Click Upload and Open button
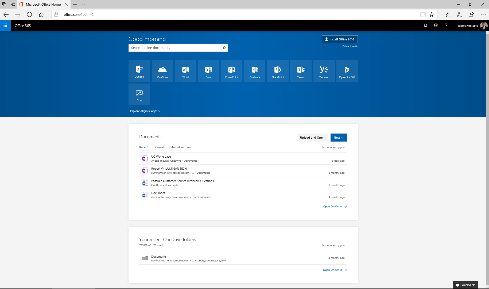Screen dimensions: 489x289 pos(312,138)
